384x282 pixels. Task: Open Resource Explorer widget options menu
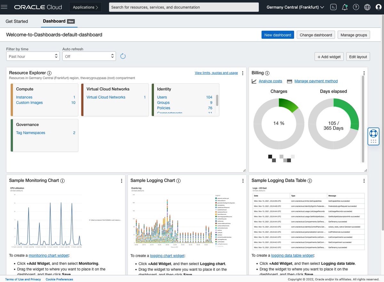click(x=243, y=73)
